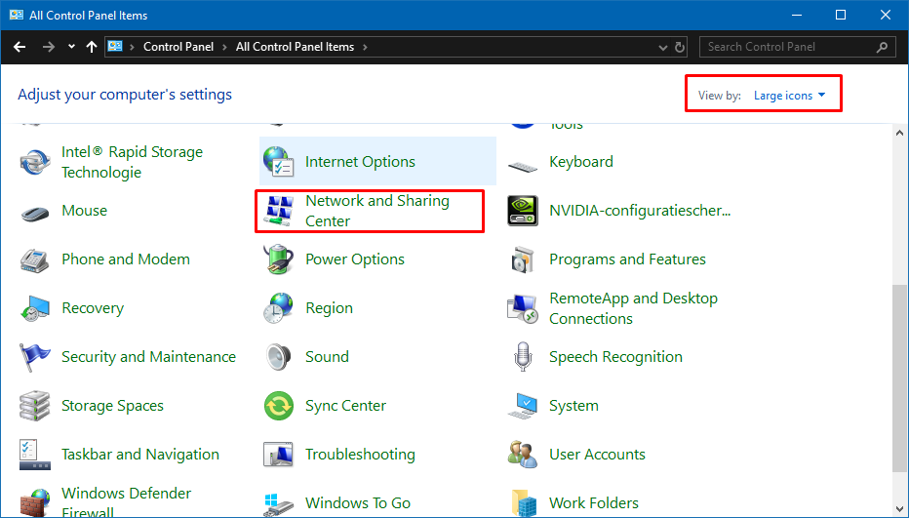
Task: Click the Power Options battery icon
Action: coord(278,259)
